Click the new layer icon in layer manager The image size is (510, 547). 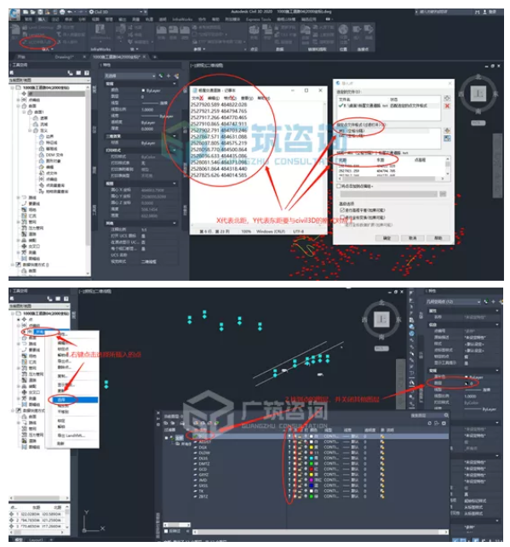point(196,423)
